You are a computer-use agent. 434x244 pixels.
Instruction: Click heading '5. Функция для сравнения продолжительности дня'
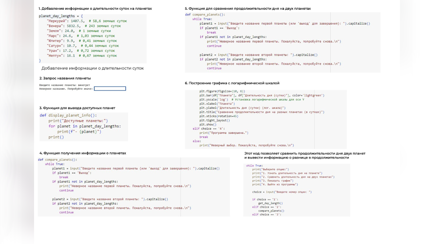(x=248, y=8)
